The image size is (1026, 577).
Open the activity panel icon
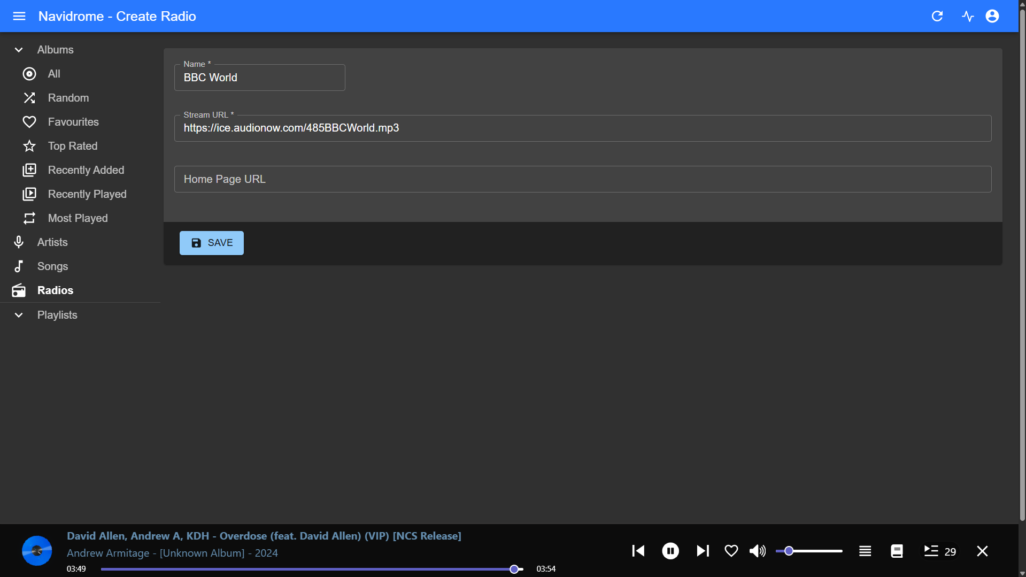click(x=968, y=16)
